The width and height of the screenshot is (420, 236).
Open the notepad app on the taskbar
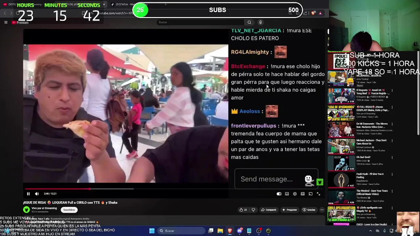point(249,231)
